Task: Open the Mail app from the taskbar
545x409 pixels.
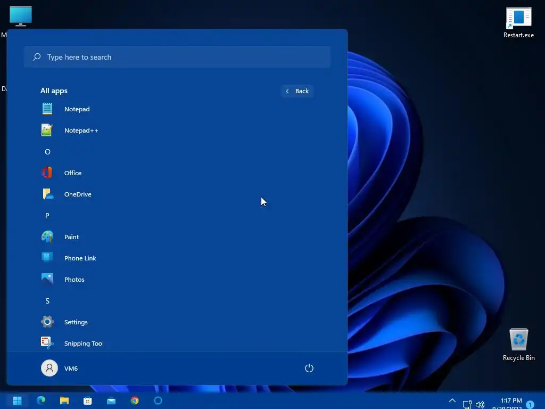Action: click(x=111, y=400)
